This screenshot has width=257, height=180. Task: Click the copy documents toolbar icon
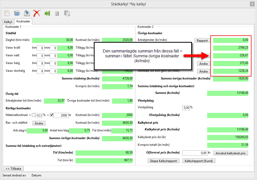pyautogui.click(x=67, y=13)
